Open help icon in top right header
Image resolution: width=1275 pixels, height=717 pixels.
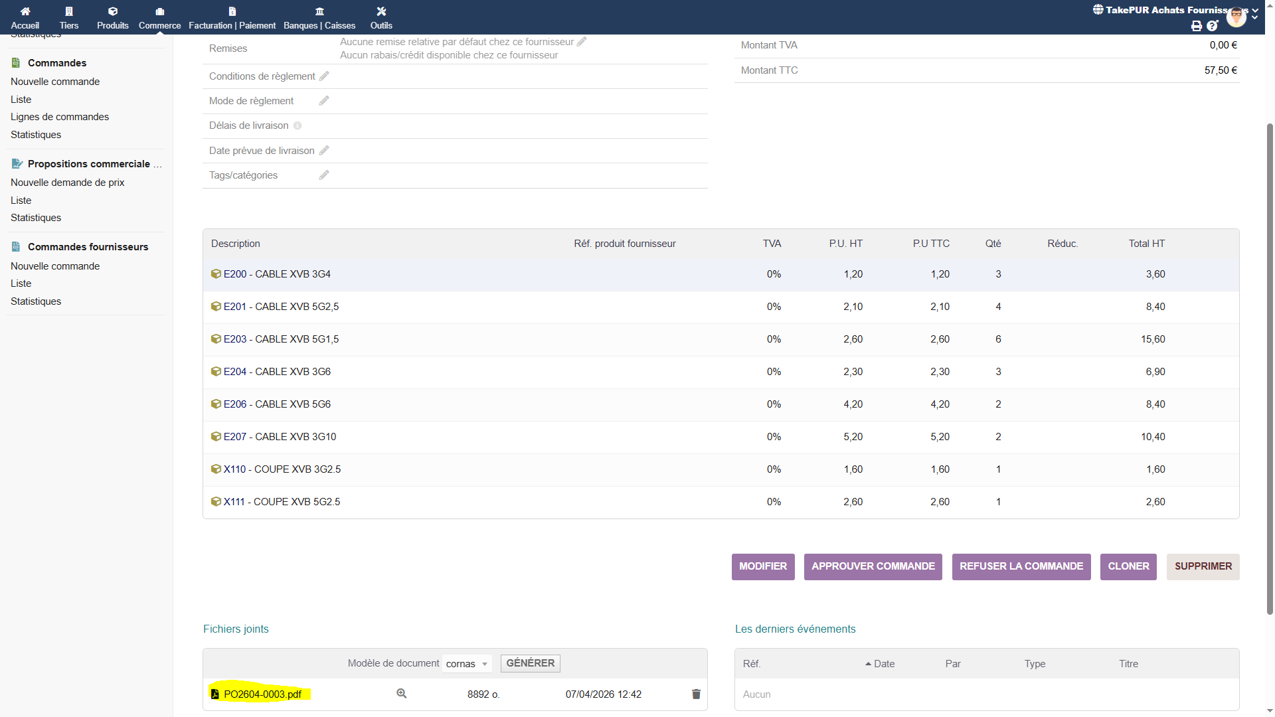tap(1212, 26)
